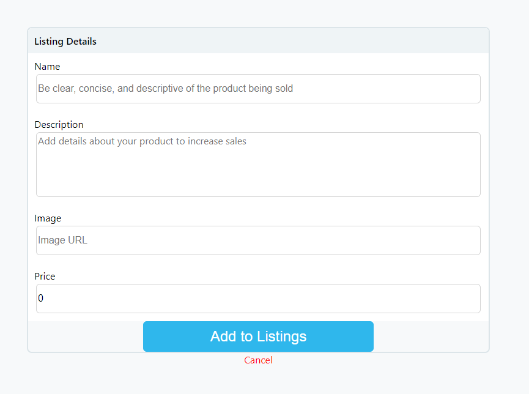
Task: Click the Image URL placeholder text
Action: [x=62, y=240]
